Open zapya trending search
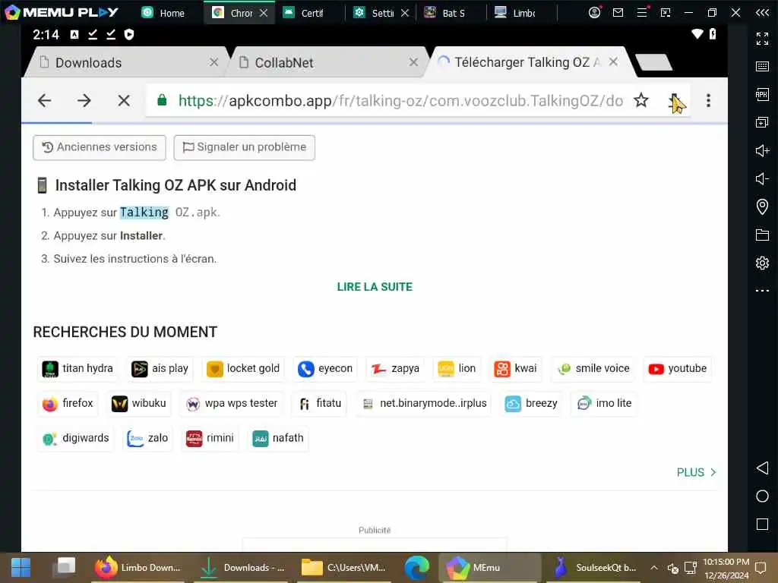Viewport: 778px width, 583px height. 395,368
